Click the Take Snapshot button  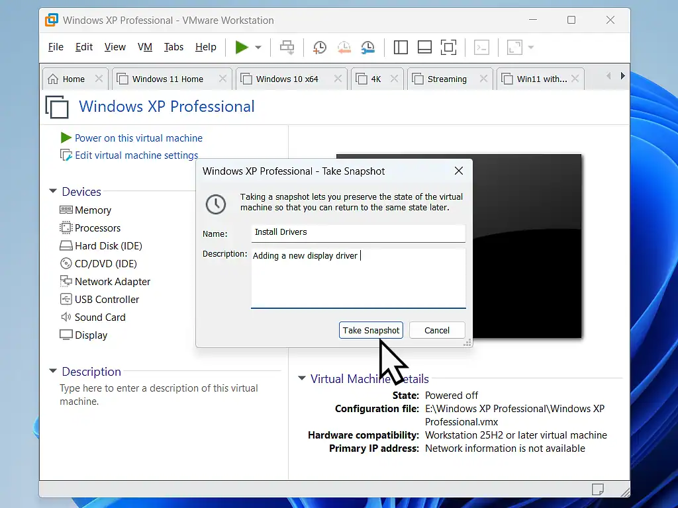[x=371, y=331]
